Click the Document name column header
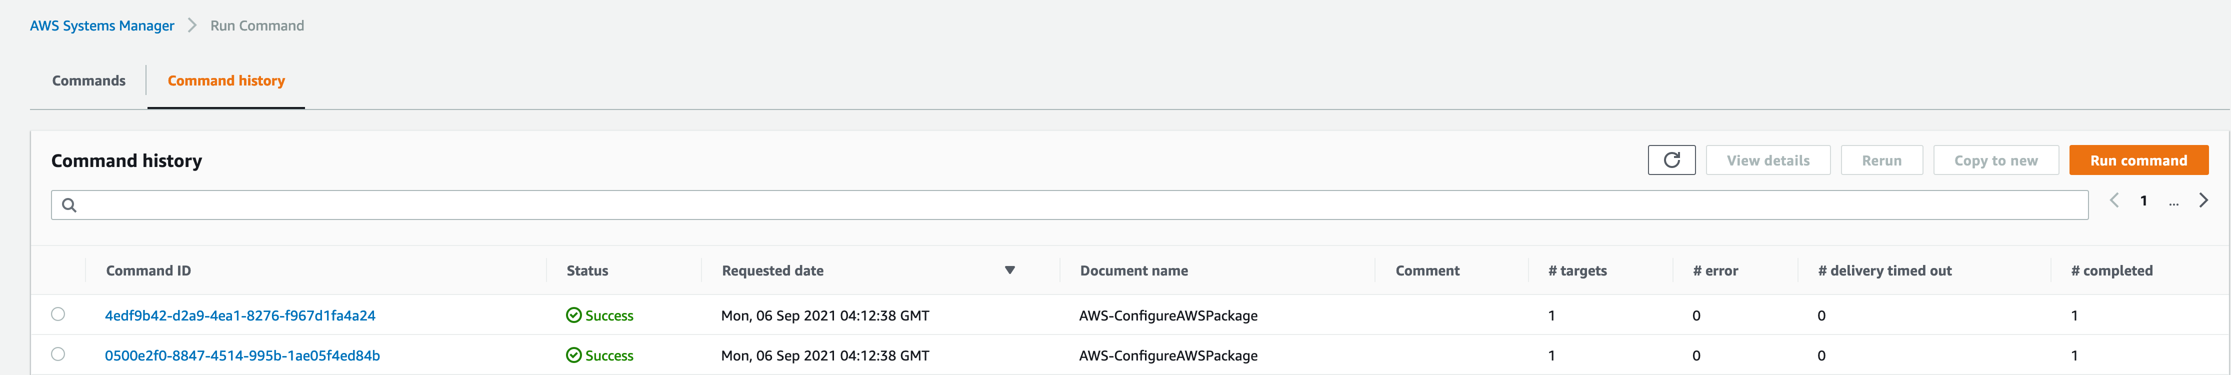This screenshot has width=2231, height=375. [x=1133, y=270]
